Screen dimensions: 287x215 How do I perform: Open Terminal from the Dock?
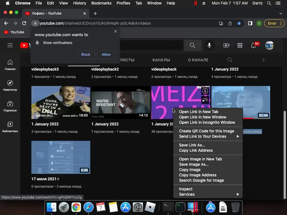point(168,207)
